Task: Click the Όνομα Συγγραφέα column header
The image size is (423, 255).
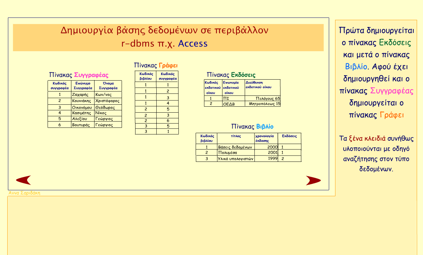Action: [x=108, y=86]
